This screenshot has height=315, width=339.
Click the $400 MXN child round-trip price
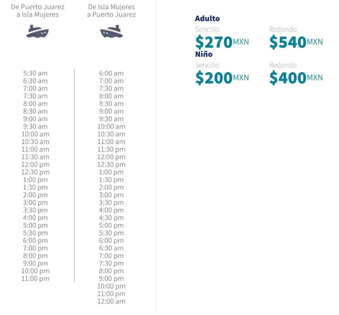coord(296,78)
